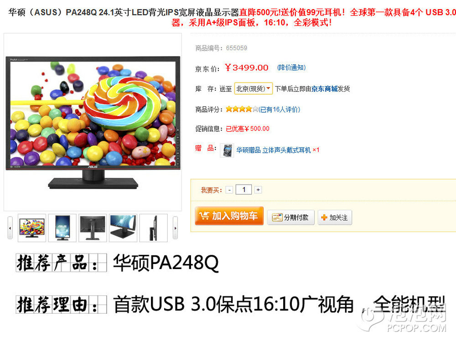Increase purchase quantity with plus stepper
The width and height of the screenshot is (456, 342).
point(258,190)
